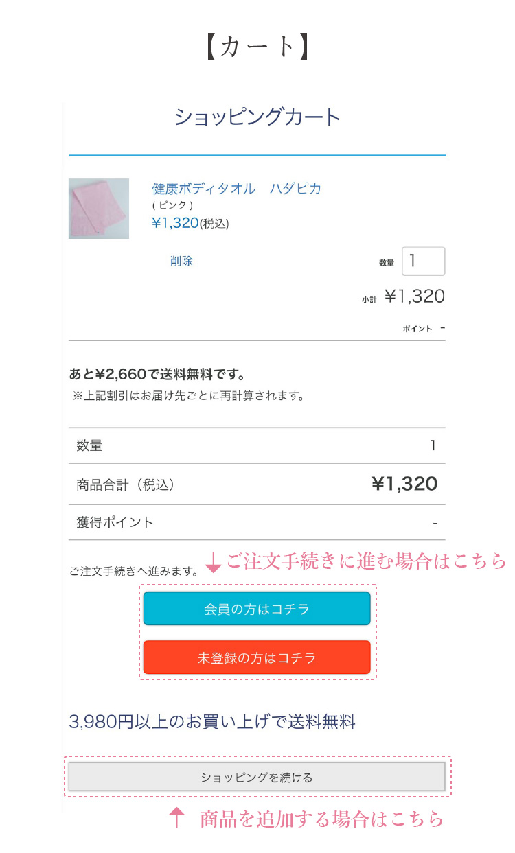The width and height of the screenshot is (515, 853).
Task: Click the あと¥2,660で送料無料です notice
Action: 157,375
